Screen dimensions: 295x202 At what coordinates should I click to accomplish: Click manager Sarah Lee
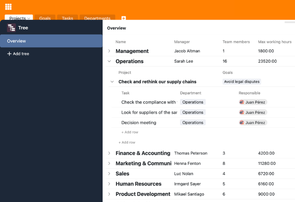(x=184, y=61)
